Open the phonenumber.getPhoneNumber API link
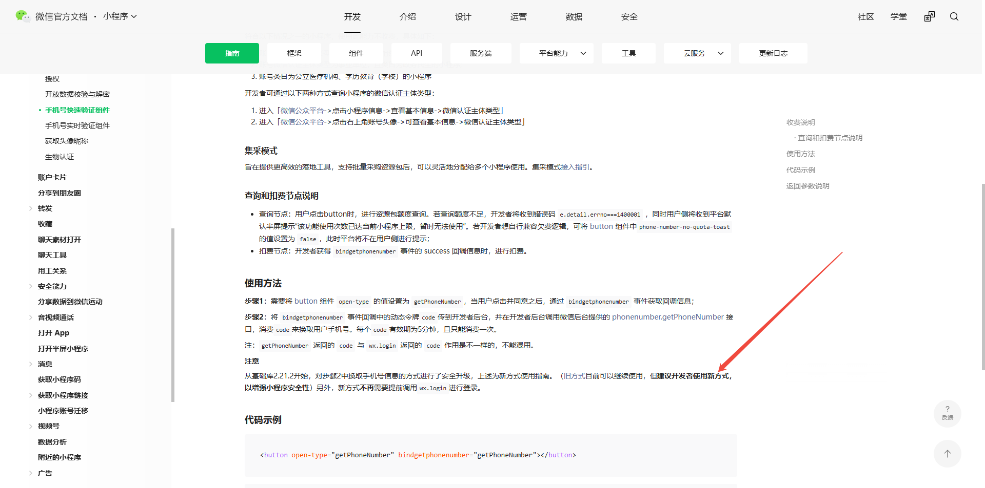985x488 pixels. [x=668, y=317]
